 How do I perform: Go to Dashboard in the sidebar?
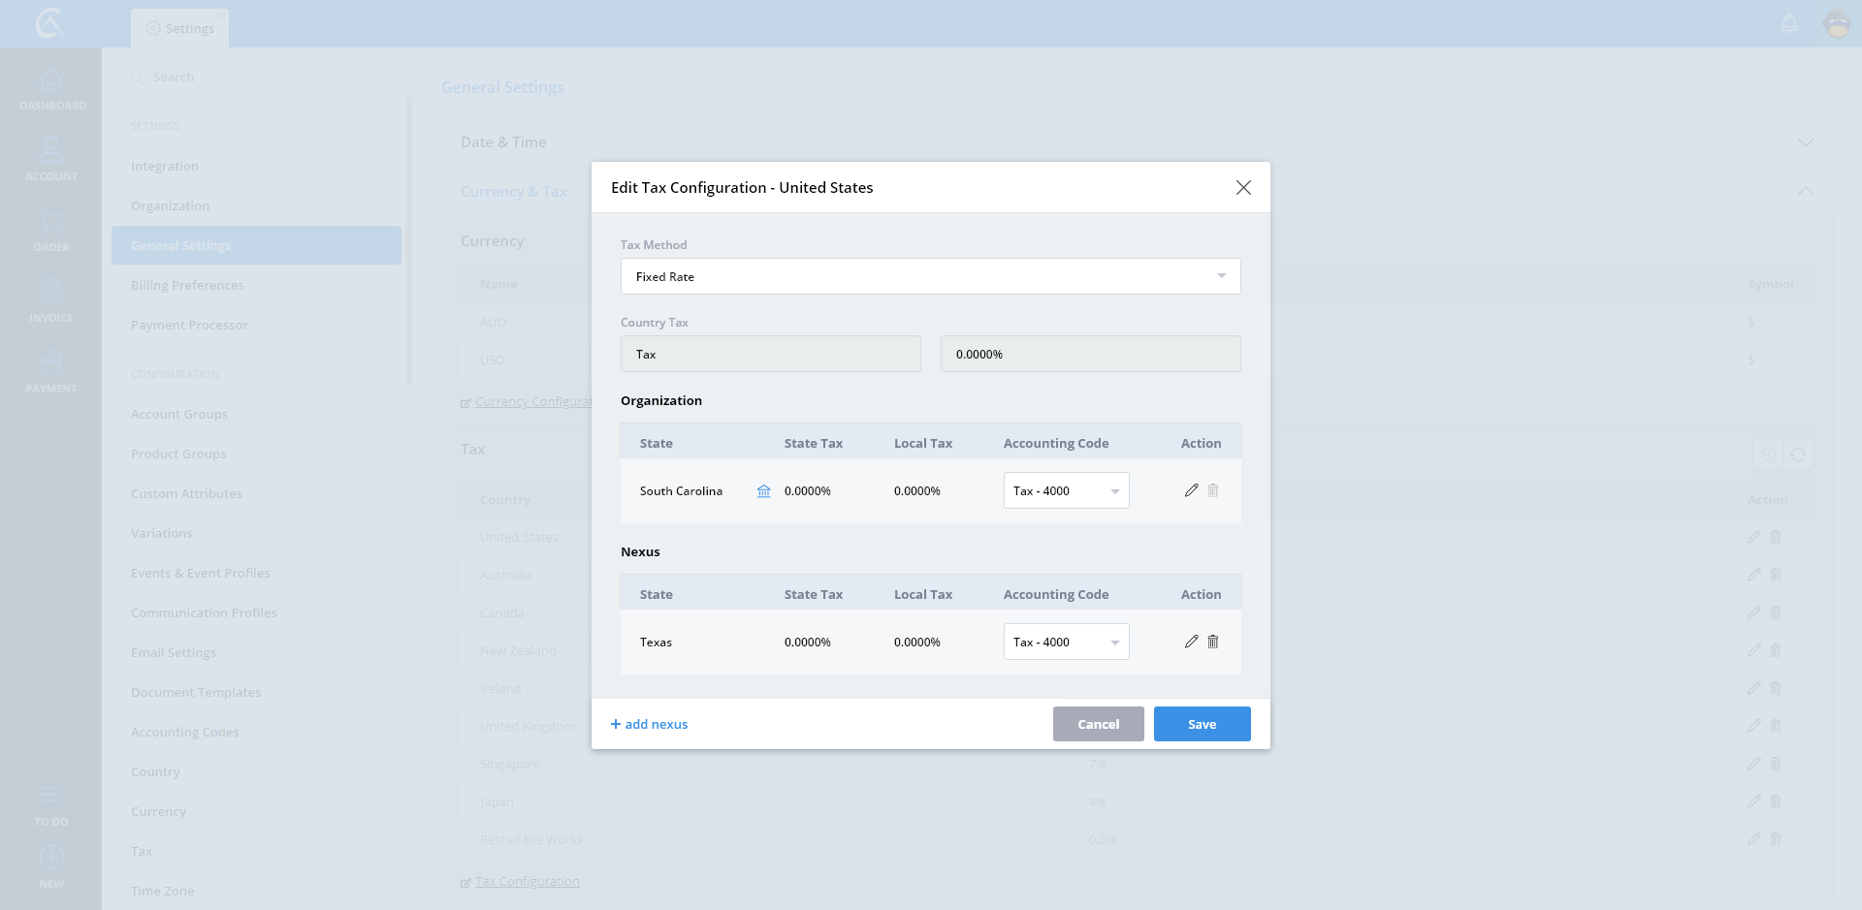(x=51, y=89)
